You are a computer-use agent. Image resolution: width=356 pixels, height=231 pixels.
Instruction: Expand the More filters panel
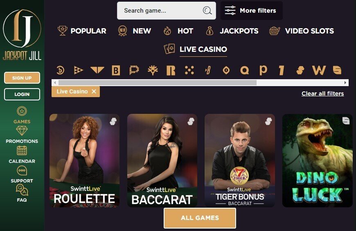[x=252, y=11]
